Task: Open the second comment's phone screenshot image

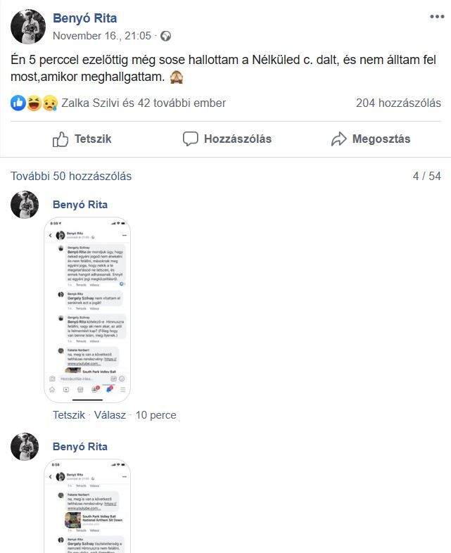Action: pyautogui.click(x=87, y=507)
